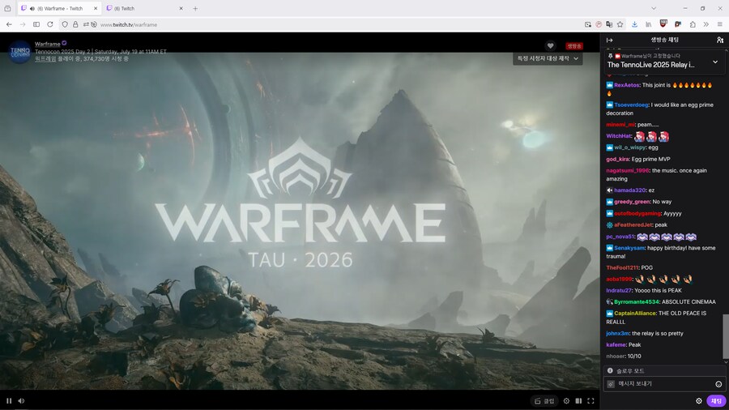Screen dimensions: 729x410
Task: Toggle theatre mode in the player
Action: (578, 401)
